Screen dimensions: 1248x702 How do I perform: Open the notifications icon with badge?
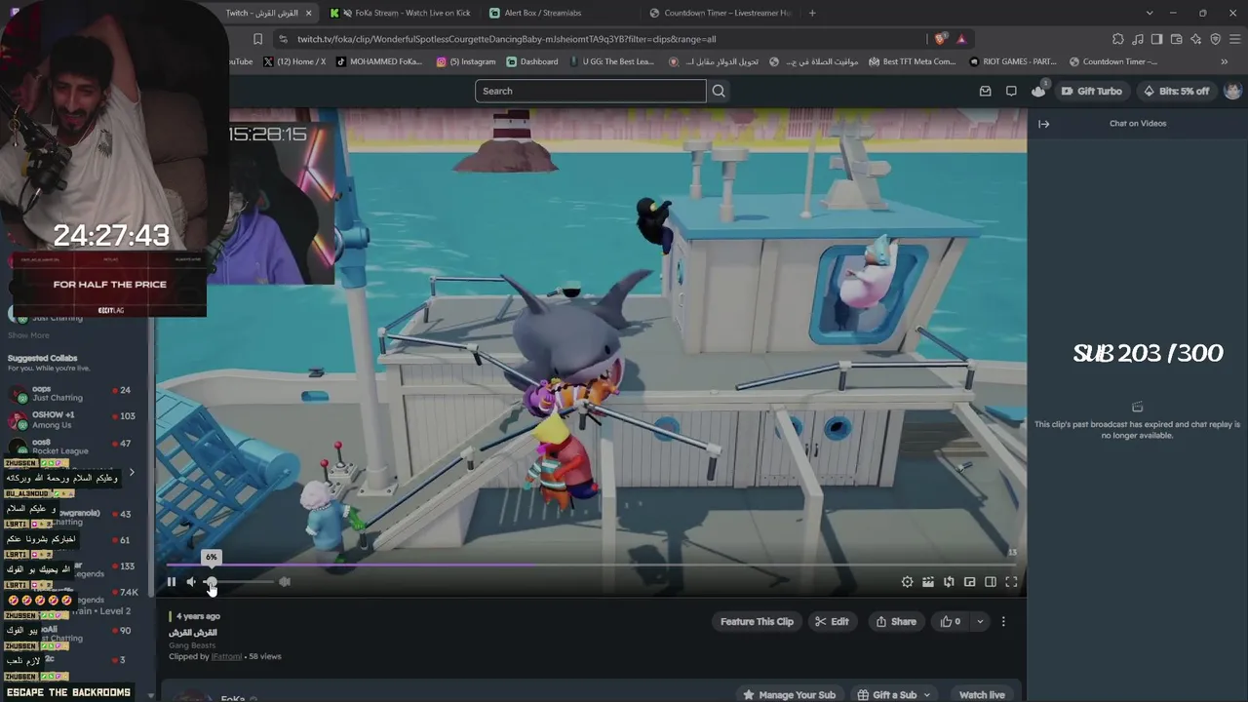click(x=1038, y=90)
